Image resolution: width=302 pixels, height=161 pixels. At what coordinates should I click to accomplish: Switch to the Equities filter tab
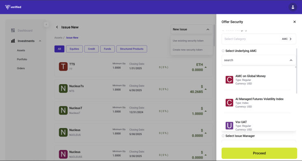pos(74,49)
